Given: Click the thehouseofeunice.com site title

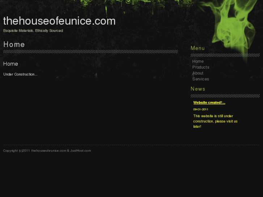Looking at the screenshot, I should (59, 21).
